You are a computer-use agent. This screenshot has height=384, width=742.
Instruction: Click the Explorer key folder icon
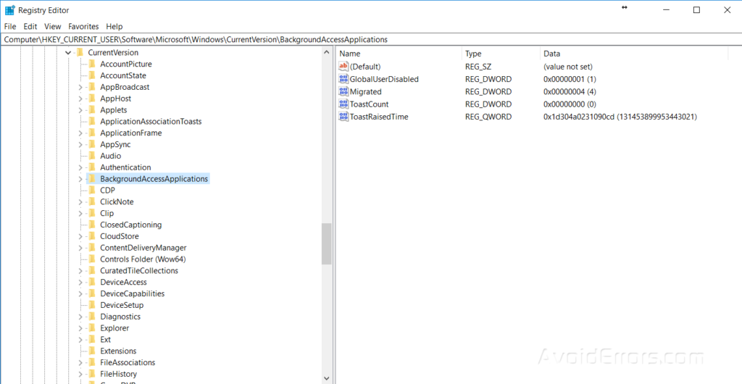click(x=91, y=328)
